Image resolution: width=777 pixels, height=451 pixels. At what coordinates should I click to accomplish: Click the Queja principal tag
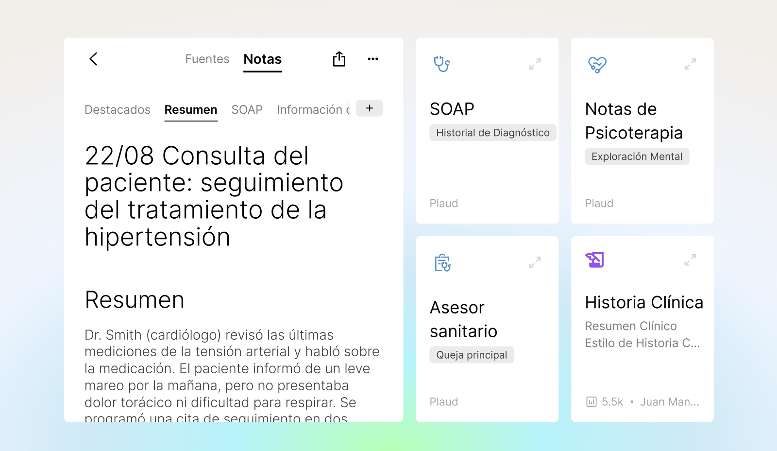click(471, 355)
